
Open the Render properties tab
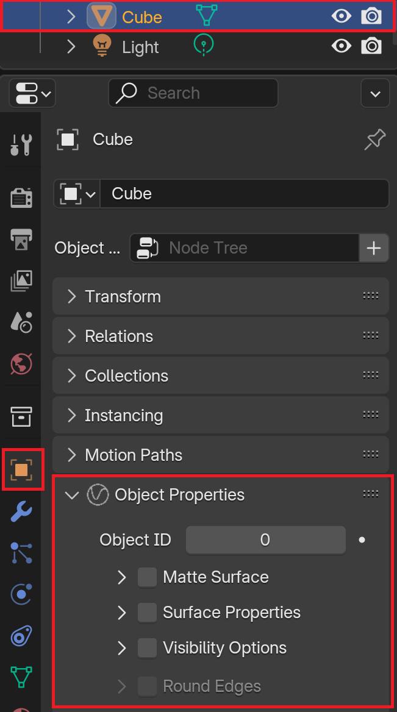(x=21, y=198)
